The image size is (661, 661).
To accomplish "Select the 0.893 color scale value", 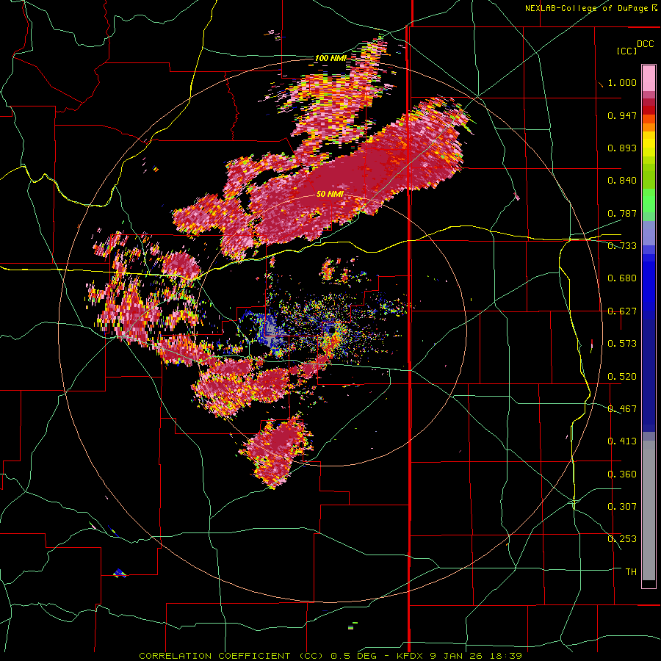I will (622, 148).
